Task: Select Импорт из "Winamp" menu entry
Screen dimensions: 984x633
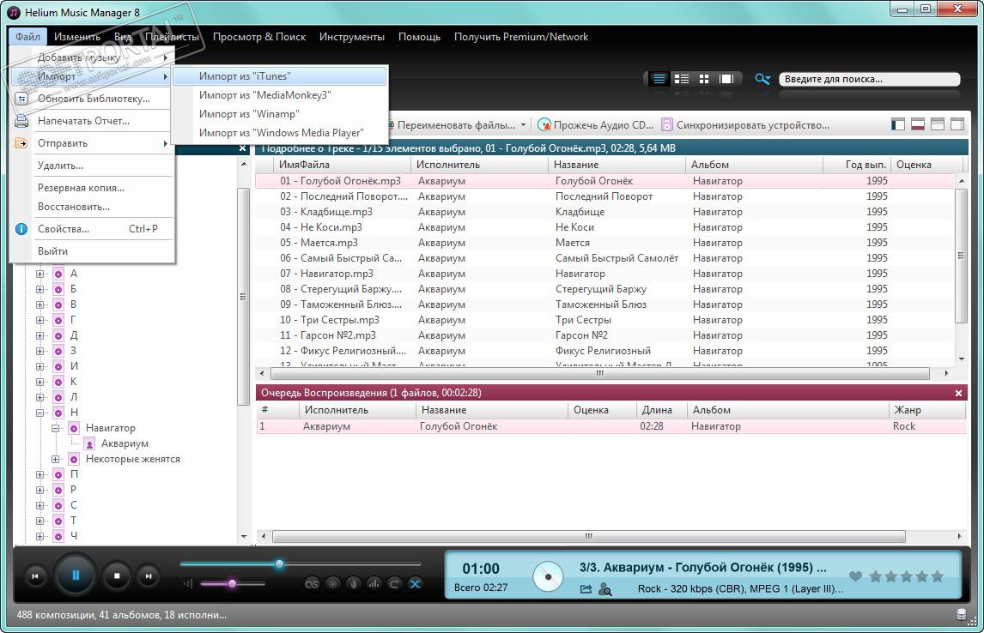Action: click(x=249, y=114)
